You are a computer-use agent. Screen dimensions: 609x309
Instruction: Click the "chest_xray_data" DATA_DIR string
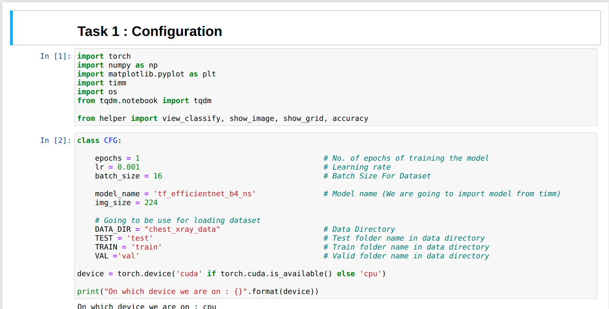[182, 229]
